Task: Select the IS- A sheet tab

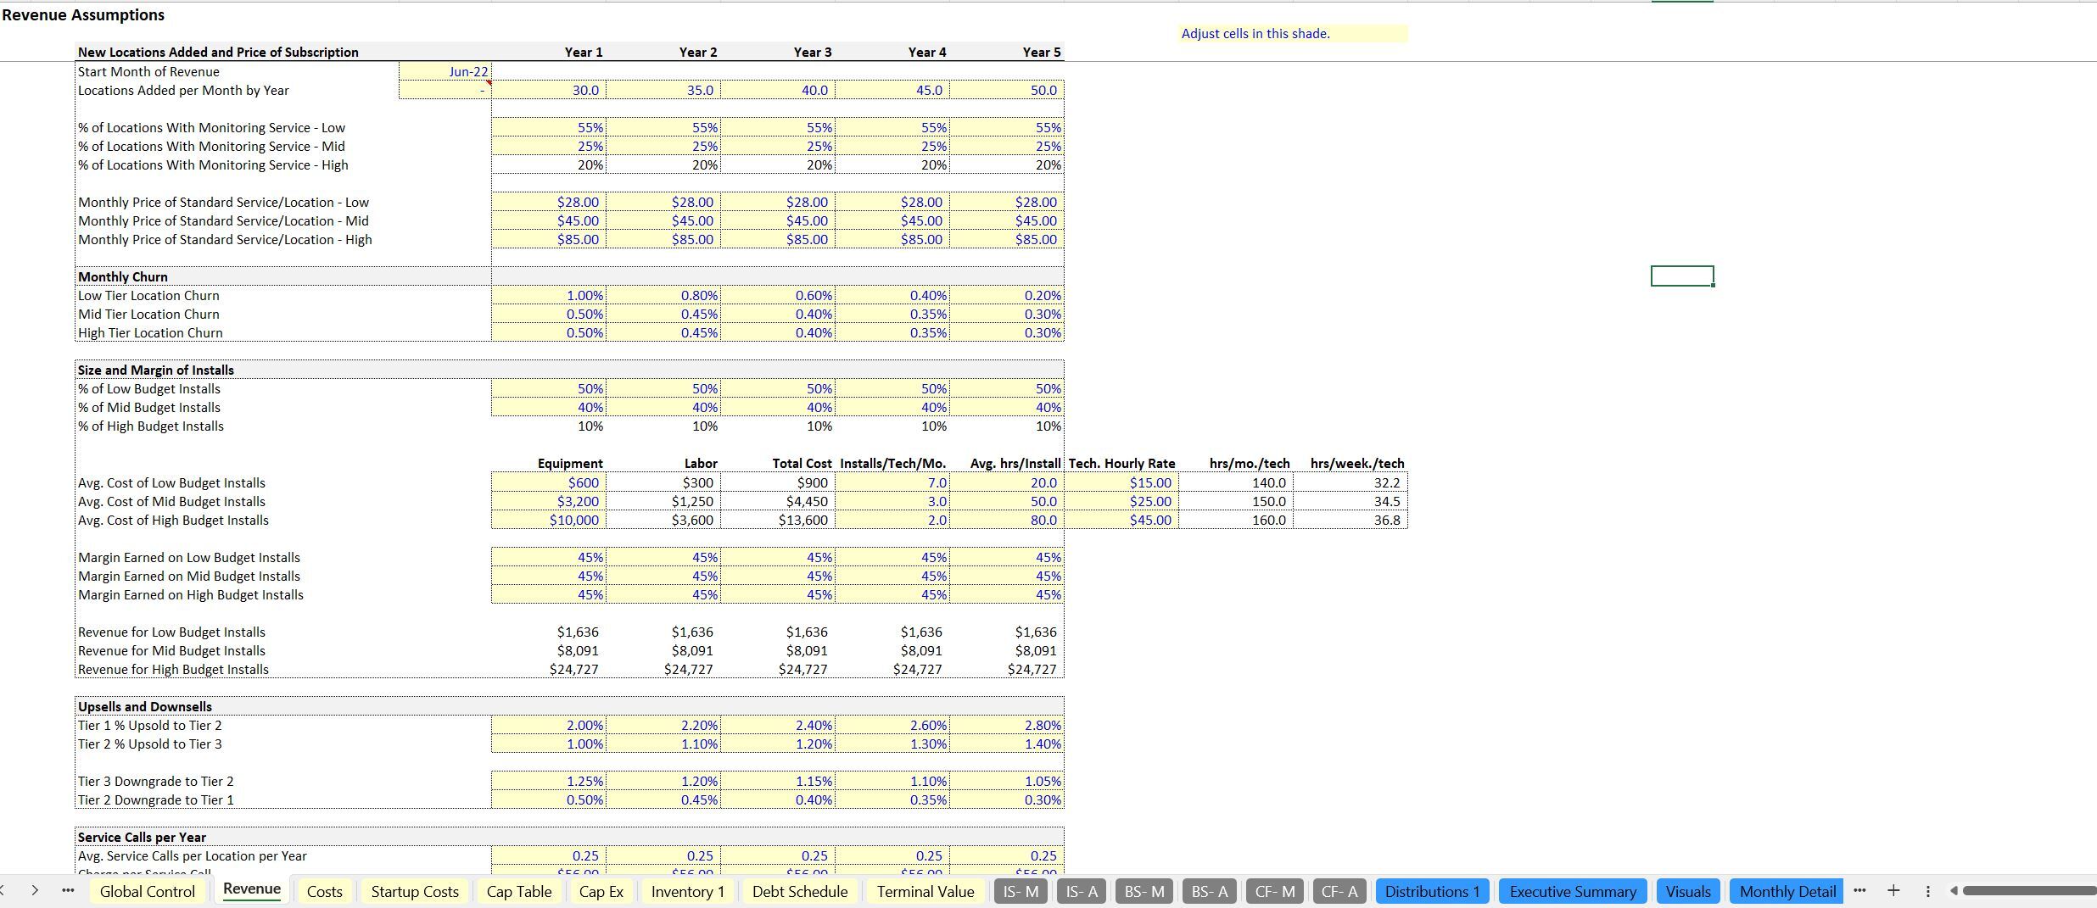Action: (1082, 891)
